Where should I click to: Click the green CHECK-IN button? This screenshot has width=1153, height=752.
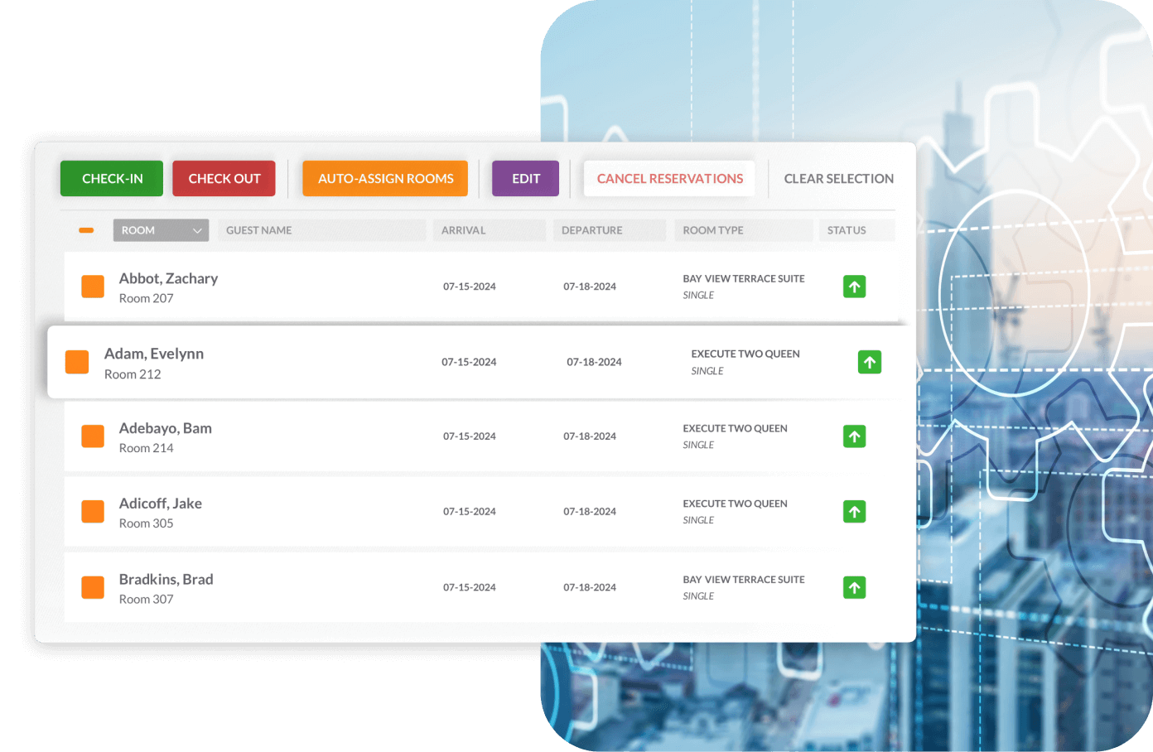[112, 178]
